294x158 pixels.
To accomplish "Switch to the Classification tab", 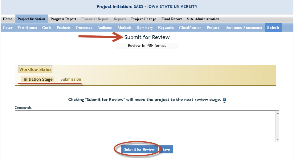I will tap(190, 28).
